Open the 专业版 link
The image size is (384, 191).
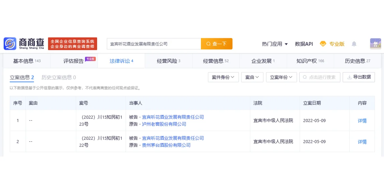click(x=337, y=44)
